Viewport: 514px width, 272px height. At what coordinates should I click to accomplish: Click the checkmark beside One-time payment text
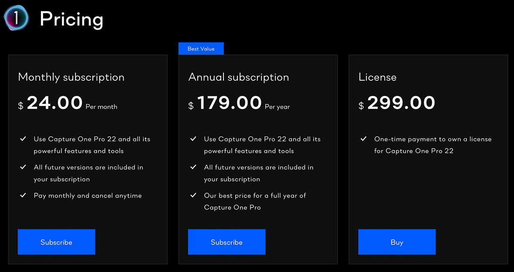[x=363, y=139]
